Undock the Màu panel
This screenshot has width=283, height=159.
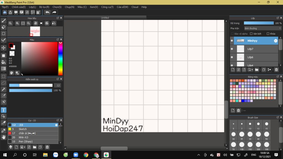[x=58, y=39]
